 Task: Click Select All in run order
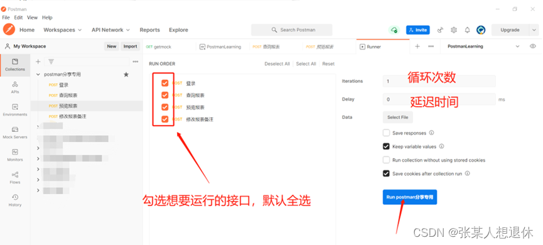[306, 63]
